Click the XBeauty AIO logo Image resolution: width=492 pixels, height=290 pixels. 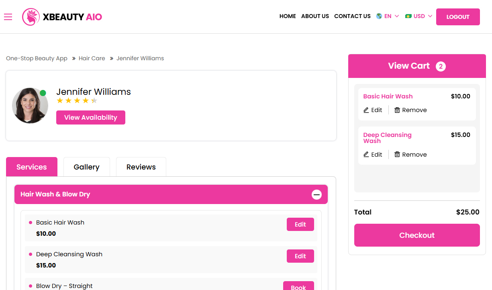[62, 17]
